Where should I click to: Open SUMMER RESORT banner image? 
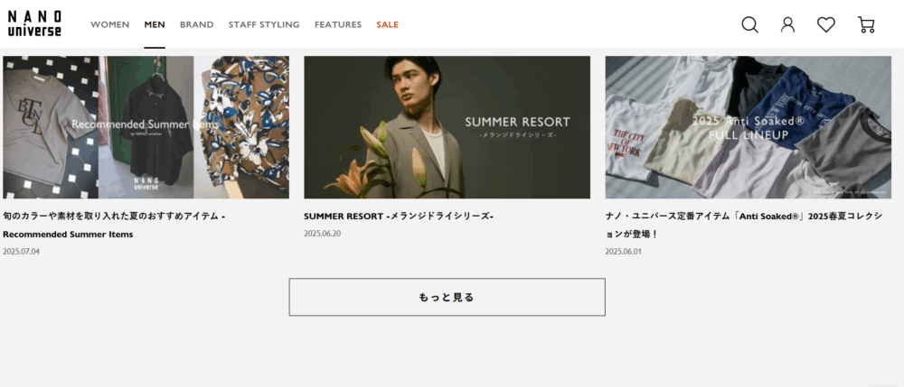coord(447,127)
